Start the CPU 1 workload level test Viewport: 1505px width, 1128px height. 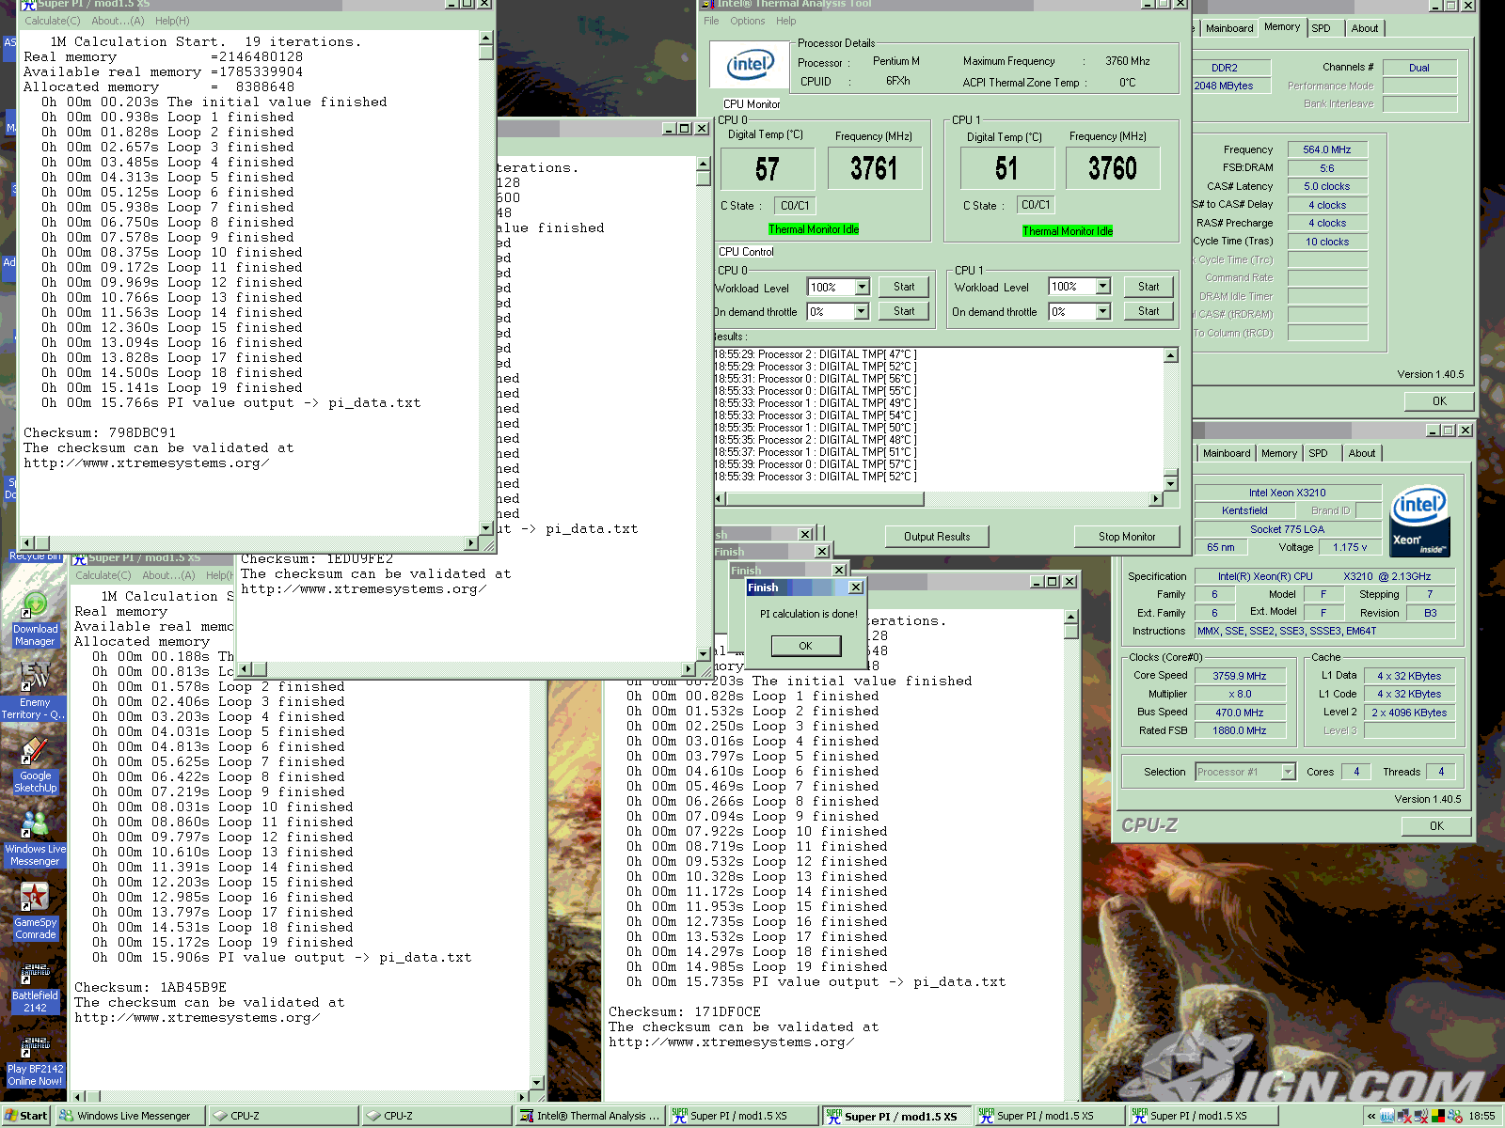click(1149, 287)
